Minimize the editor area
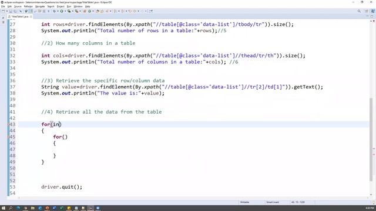376x211 pixels. (367, 16)
